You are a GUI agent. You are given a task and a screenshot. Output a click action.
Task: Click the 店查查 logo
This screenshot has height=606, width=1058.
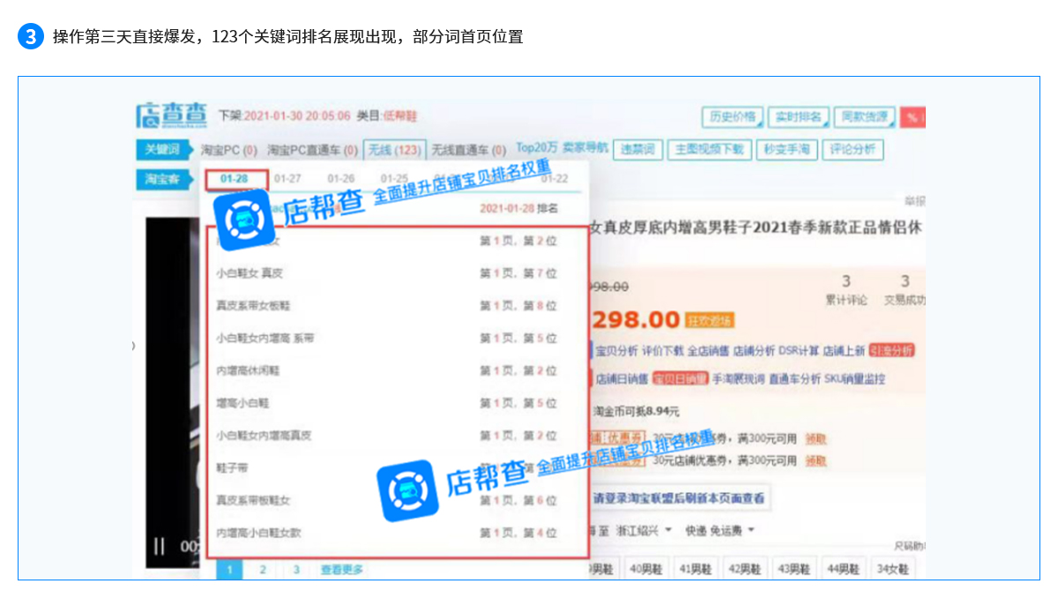pos(171,116)
